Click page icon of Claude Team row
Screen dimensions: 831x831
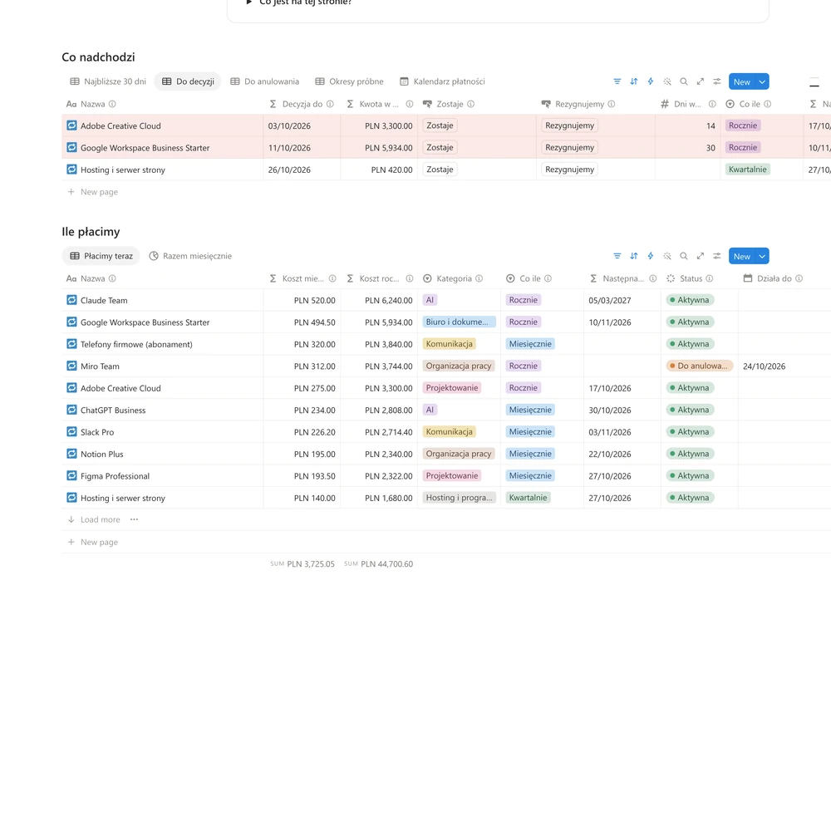[x=71, y=300]
